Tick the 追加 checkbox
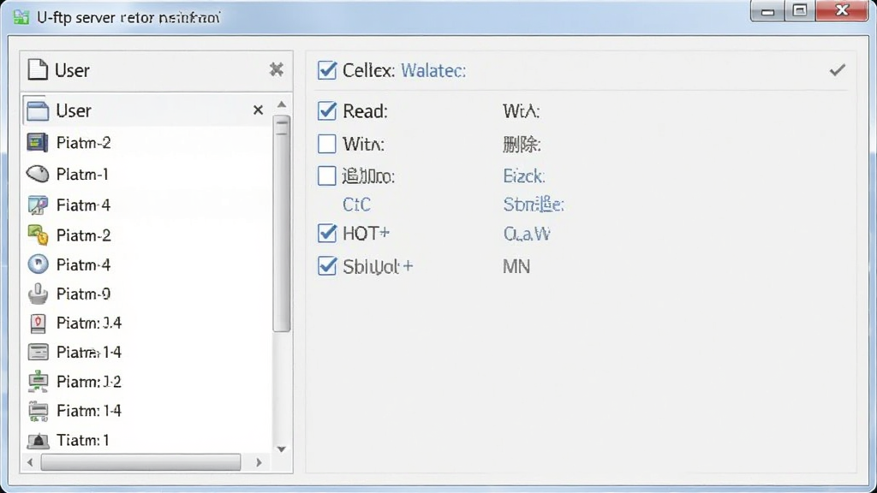The height and width of the screenshot is (493, 877). (326, 175)
